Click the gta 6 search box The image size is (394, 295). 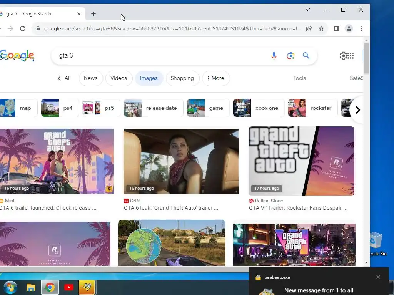(x=161, y=55)
